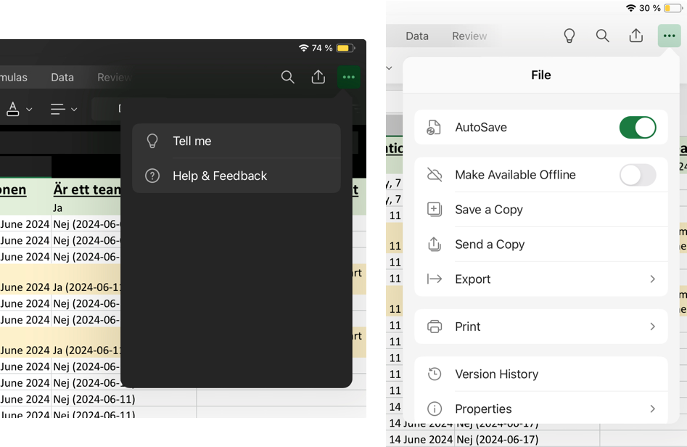Tap the Help & Feedback question mark icon
687x447 pixels.
point(152,176)
